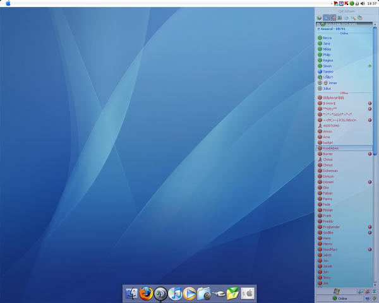Select offline contact Freddy

click(344, 221)
